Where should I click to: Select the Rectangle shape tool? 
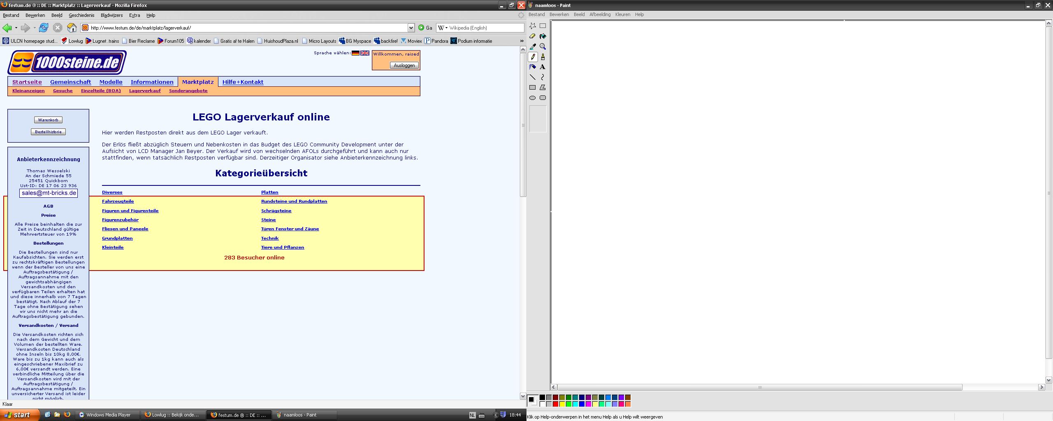click(533, 88)
